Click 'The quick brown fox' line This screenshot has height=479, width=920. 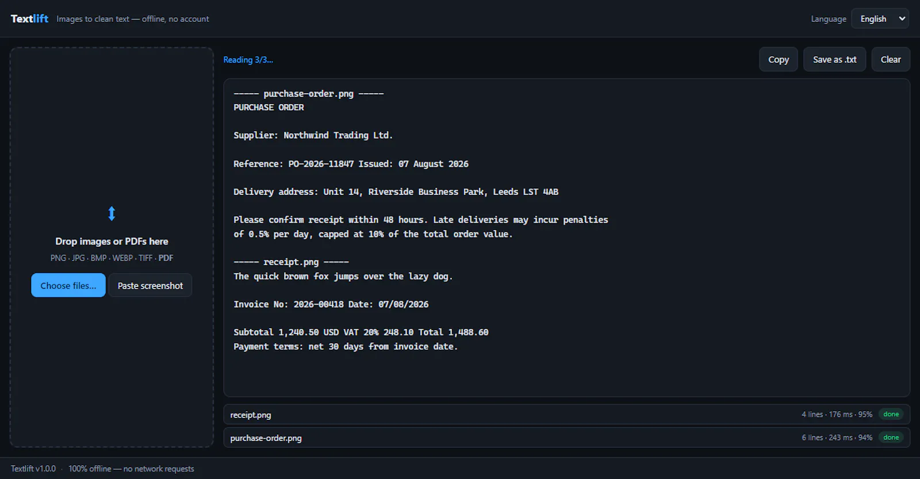343,277
